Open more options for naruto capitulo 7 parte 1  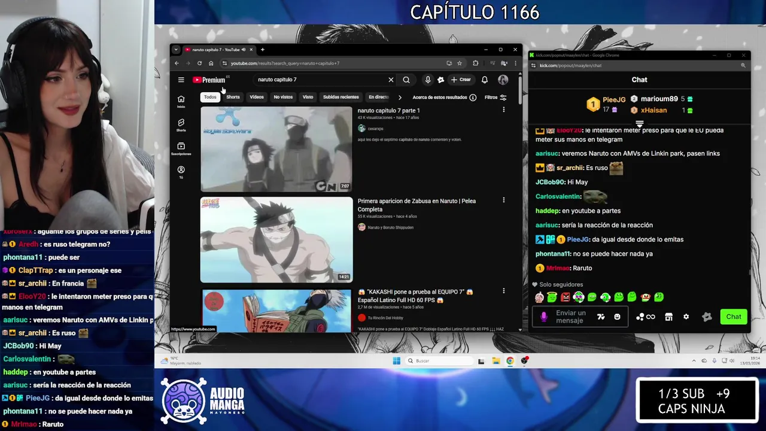[503, 110]
